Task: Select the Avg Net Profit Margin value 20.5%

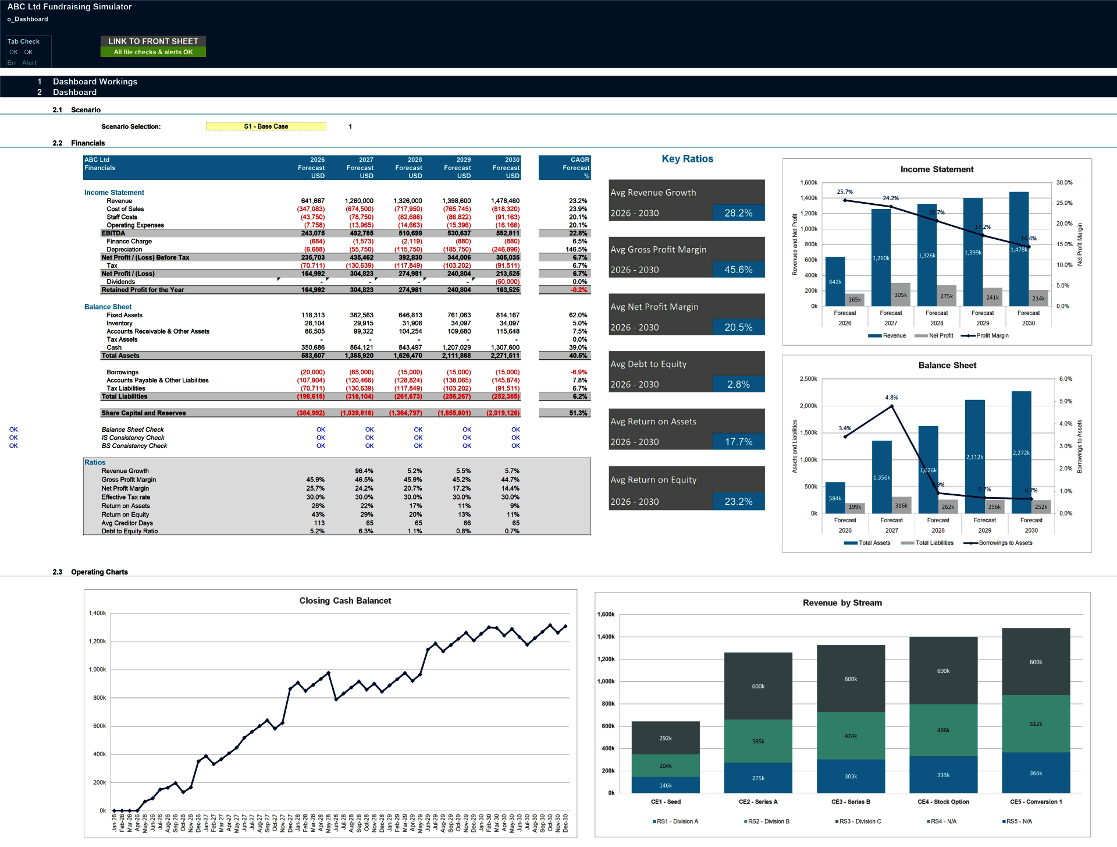Action: tap(738, 327)
